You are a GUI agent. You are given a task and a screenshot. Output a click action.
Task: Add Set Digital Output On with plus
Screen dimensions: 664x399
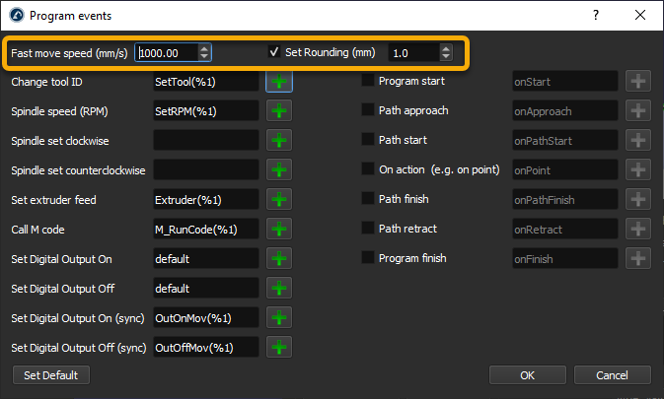280,259
